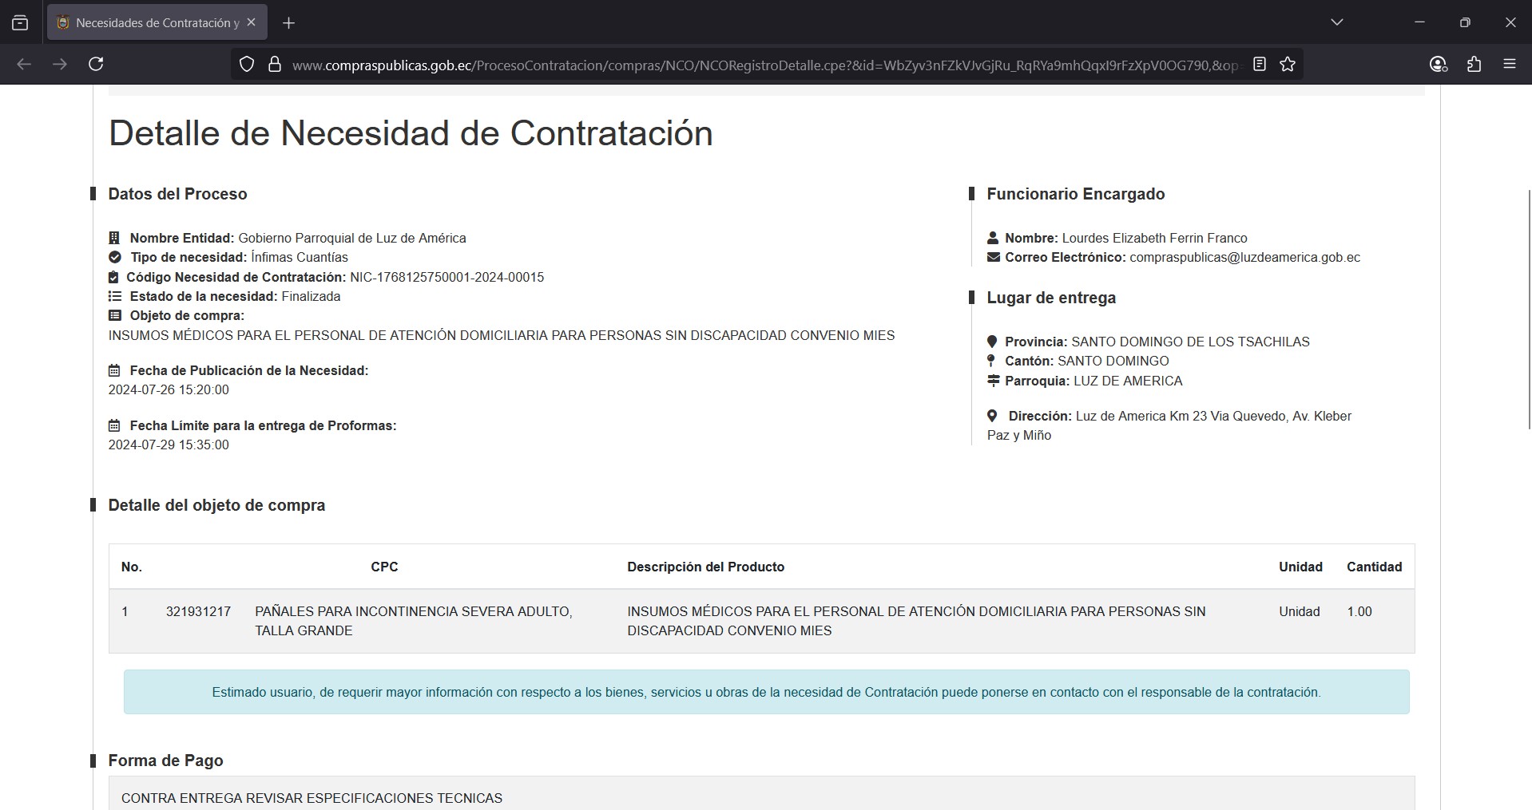Viewport: 1532px width, 810px height.
Task: Open a new browser tab
Action: coord(289,23)
